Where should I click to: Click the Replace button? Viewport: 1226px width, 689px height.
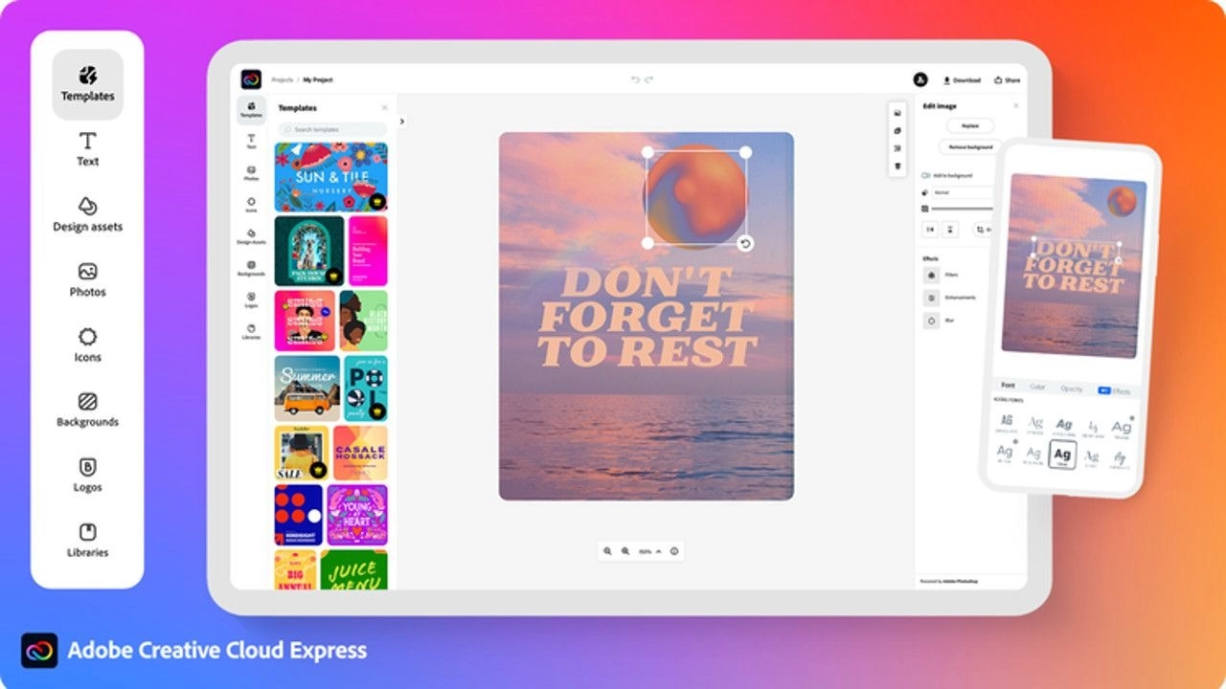(x=970, y=125)
